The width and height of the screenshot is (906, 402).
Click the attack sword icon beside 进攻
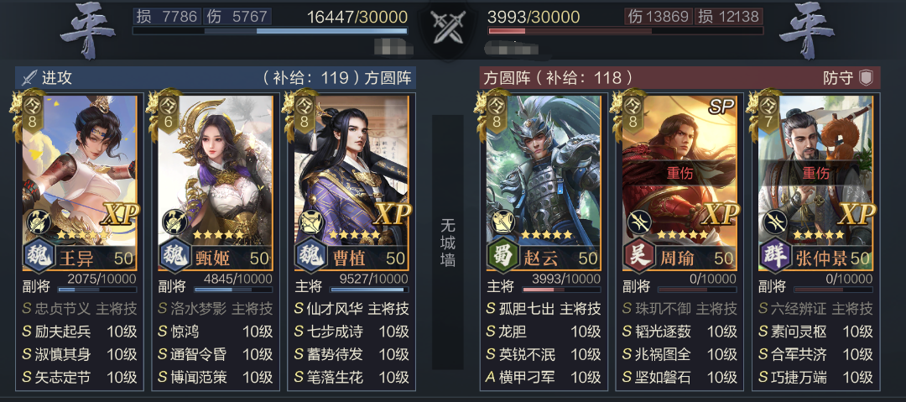coord(29,78)
